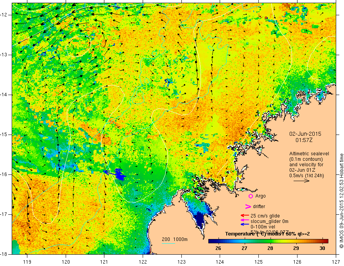The width and height of the screenshot is (344, 266).
Task: Click the latitude axis label -15
Action: click(4, 135)
